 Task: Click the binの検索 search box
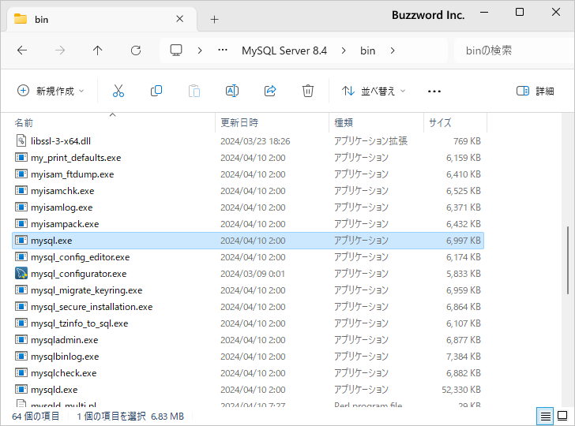click(513, 50)
